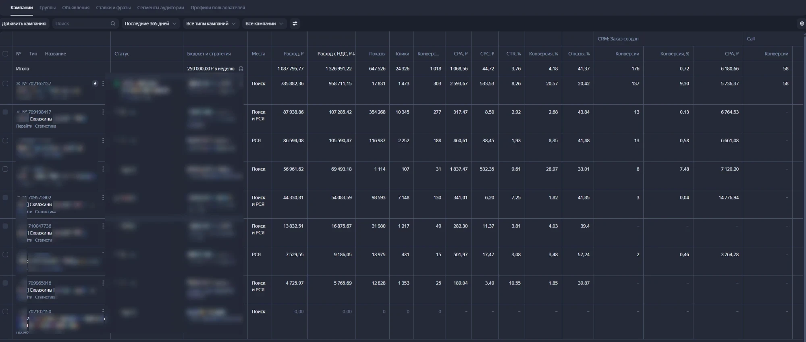The height and width of the screenshot is (342, 806).
Task: Go to the 'Ставки и фразы' tab
Action: point(113,8)
